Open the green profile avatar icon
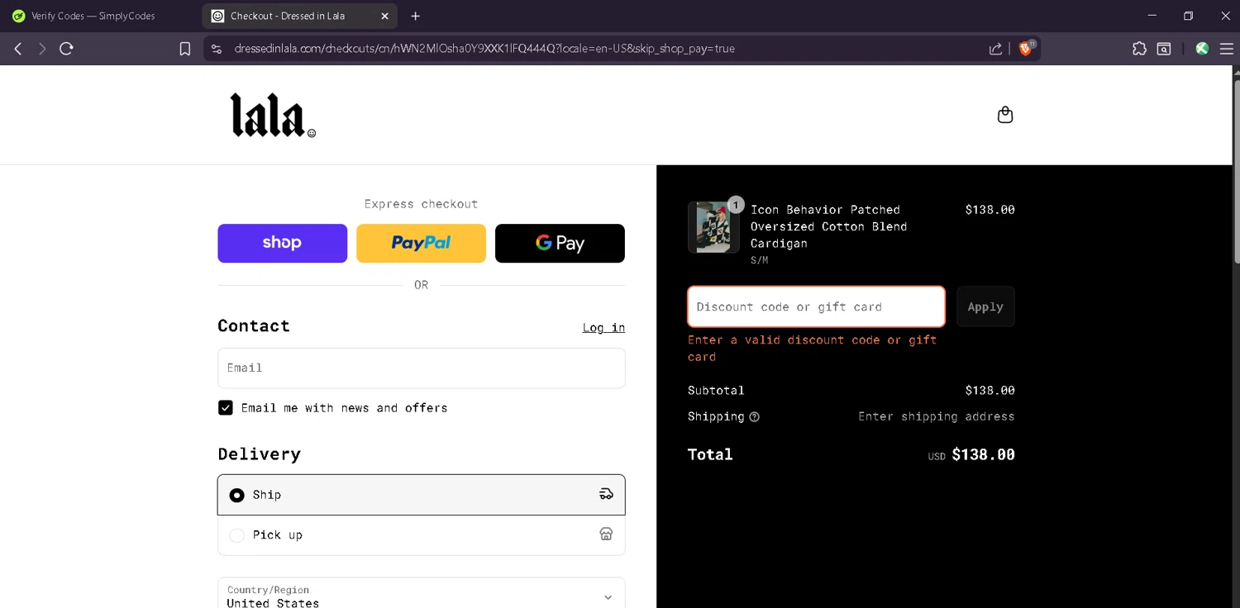 click(1203, 49)
